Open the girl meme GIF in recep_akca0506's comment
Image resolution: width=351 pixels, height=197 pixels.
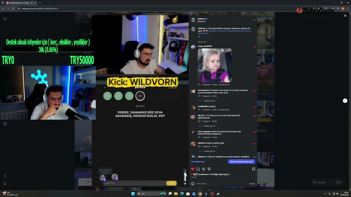coord(215,65)
